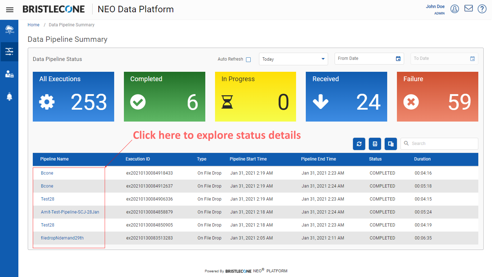
Task: Open the Bcone pipeline with execution ending 12637
Action: click(47, 186)
